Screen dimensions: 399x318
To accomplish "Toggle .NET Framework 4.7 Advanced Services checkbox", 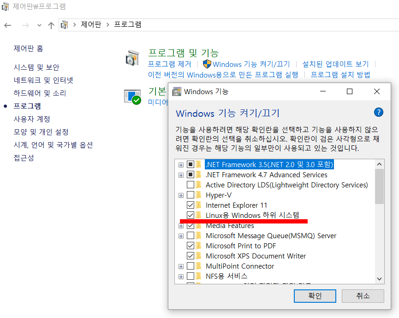I will (x=191, y=174).
